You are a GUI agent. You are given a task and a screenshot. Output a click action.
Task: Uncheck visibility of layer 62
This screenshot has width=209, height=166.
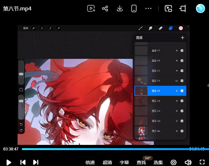click(182, 70)
